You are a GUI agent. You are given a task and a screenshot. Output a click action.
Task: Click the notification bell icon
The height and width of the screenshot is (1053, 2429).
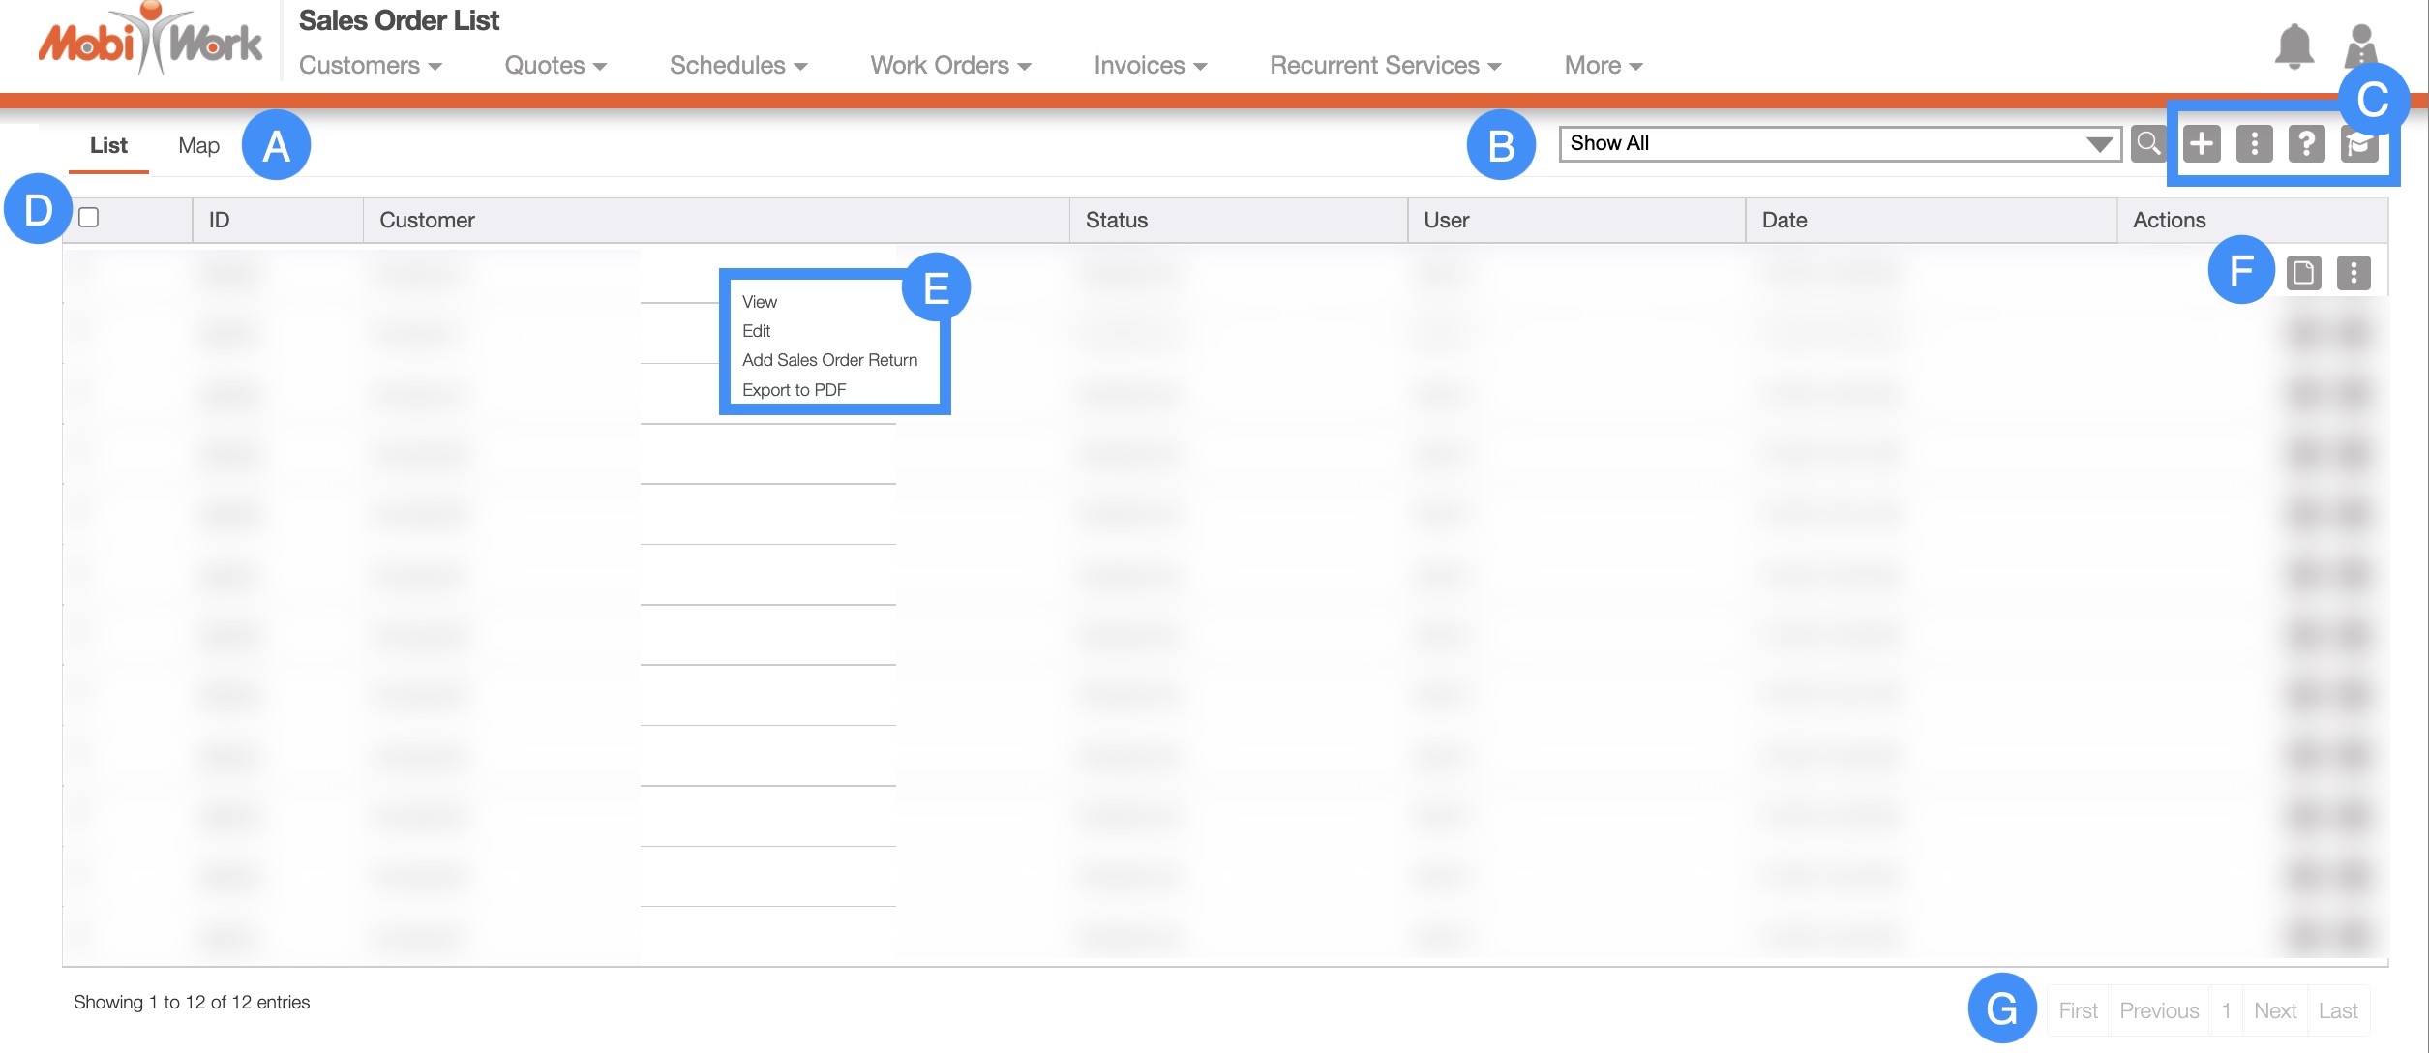2293,47
